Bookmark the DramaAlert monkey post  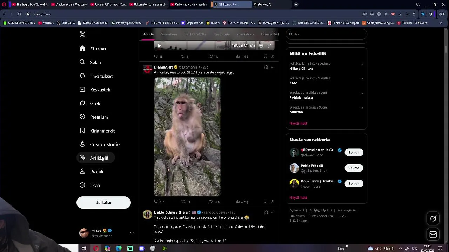point(265,202)
